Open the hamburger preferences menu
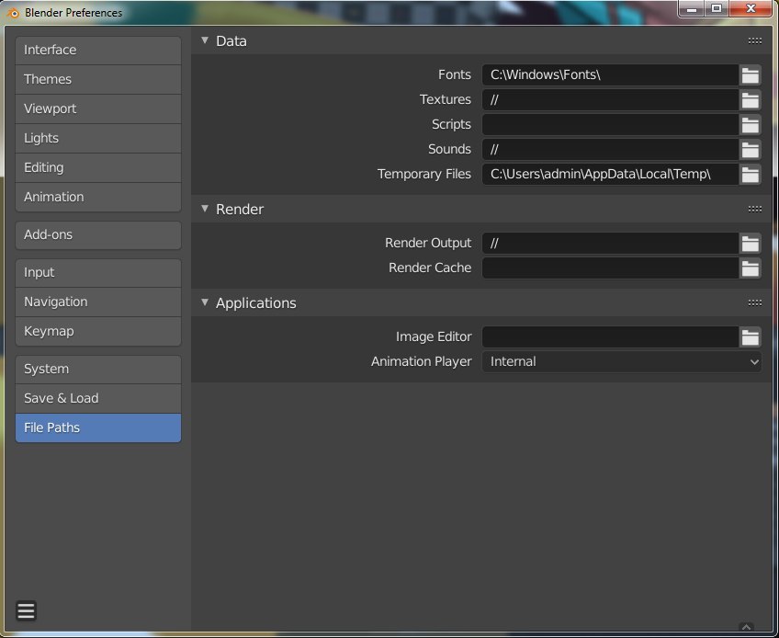 point(26,610)
